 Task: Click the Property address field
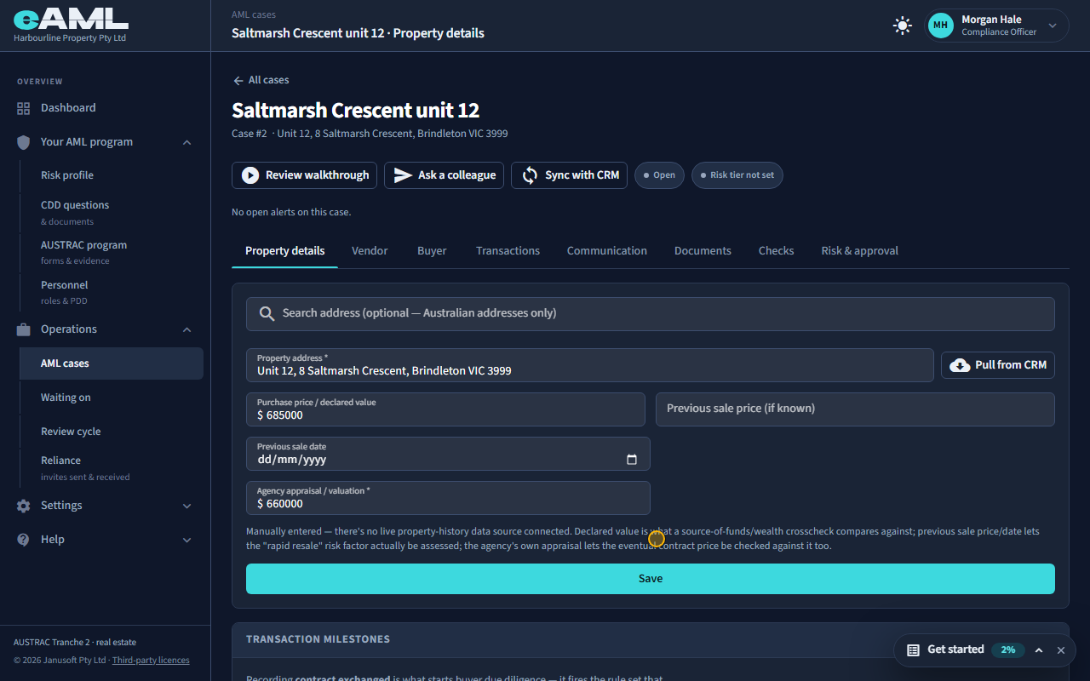[x=589, y=365]
